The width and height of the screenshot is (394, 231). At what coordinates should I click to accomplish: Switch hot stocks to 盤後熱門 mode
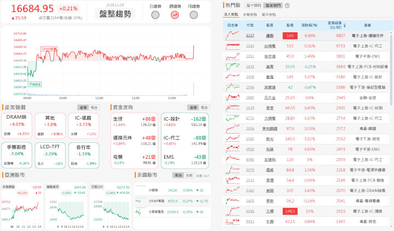click(x=273, y=5)
